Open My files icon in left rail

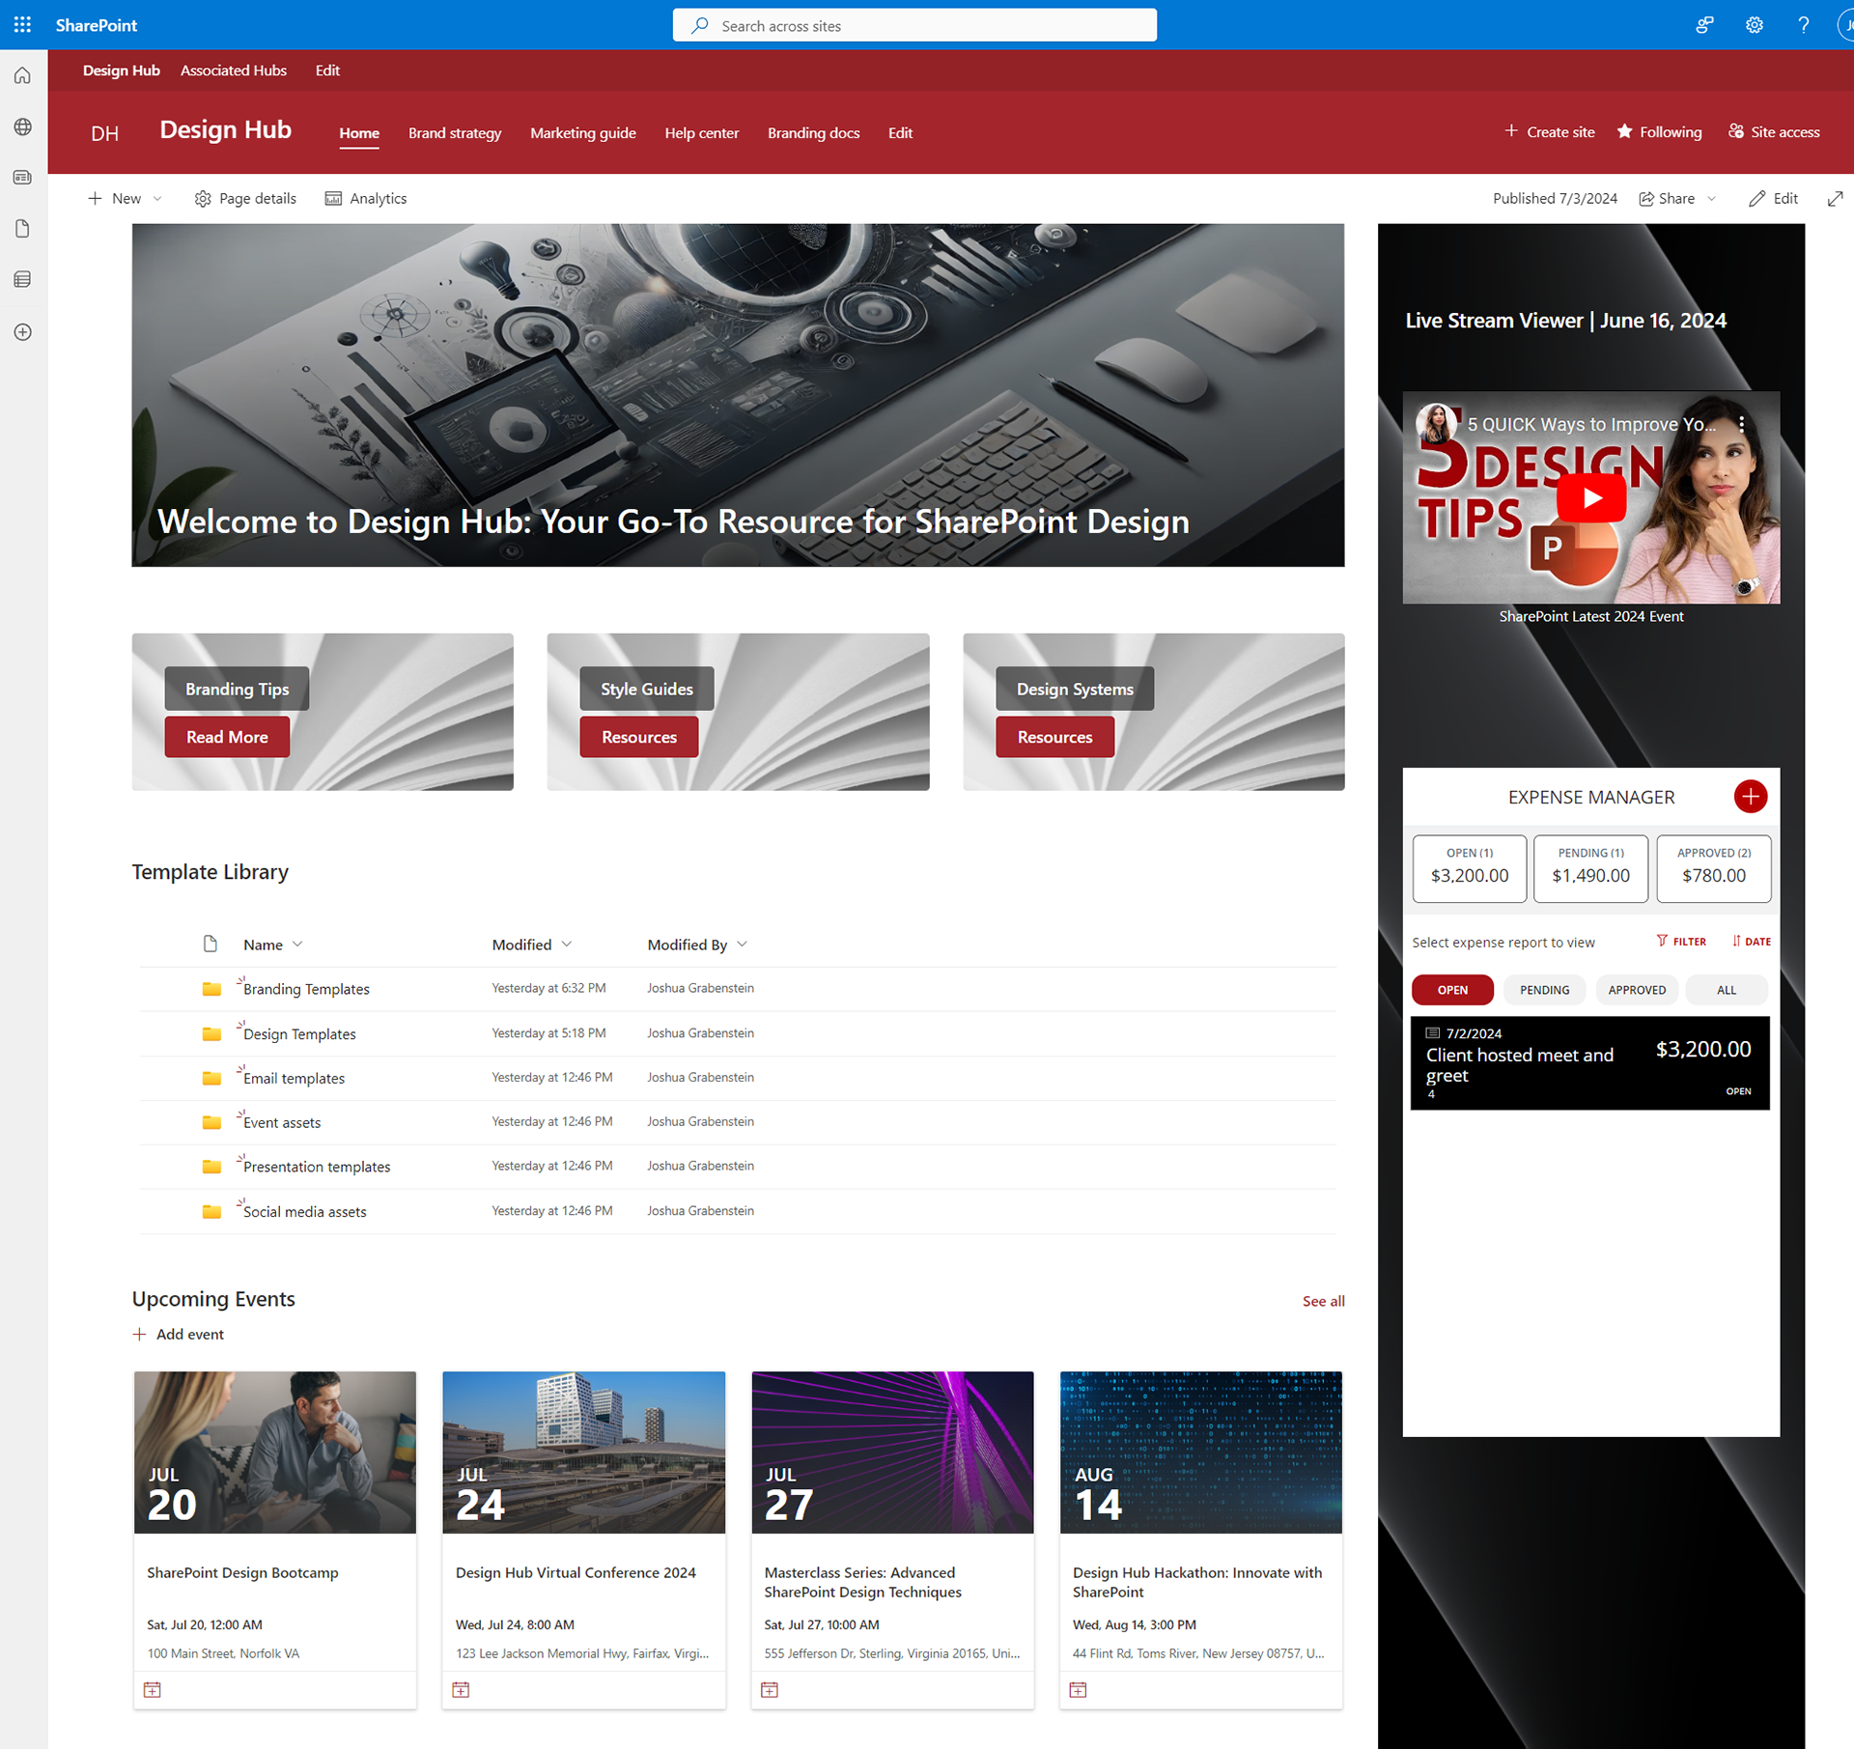click(x=23, y=229)
